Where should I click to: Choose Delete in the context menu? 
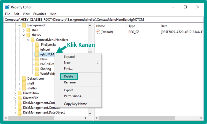pyautogui.click(x=69, y=76)
